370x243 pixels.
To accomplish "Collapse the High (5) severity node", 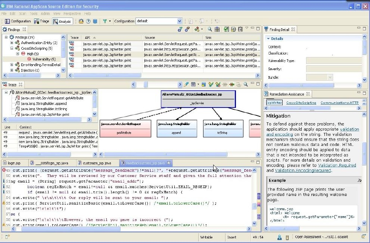I will tap(18, 54).
